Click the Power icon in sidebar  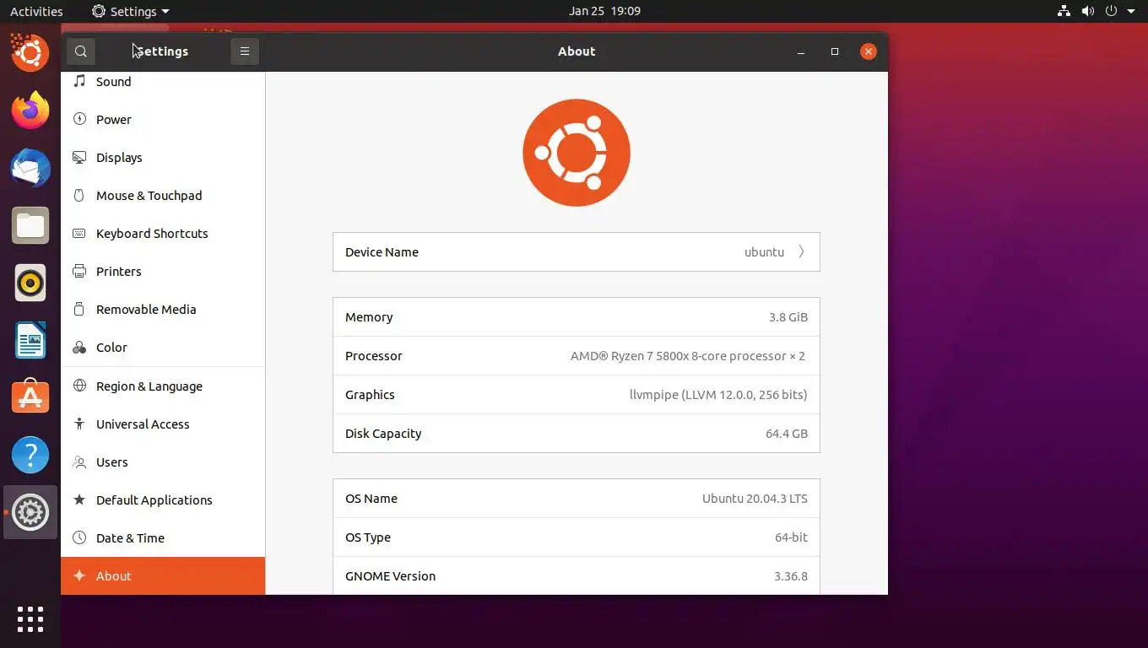coord(79,119)
